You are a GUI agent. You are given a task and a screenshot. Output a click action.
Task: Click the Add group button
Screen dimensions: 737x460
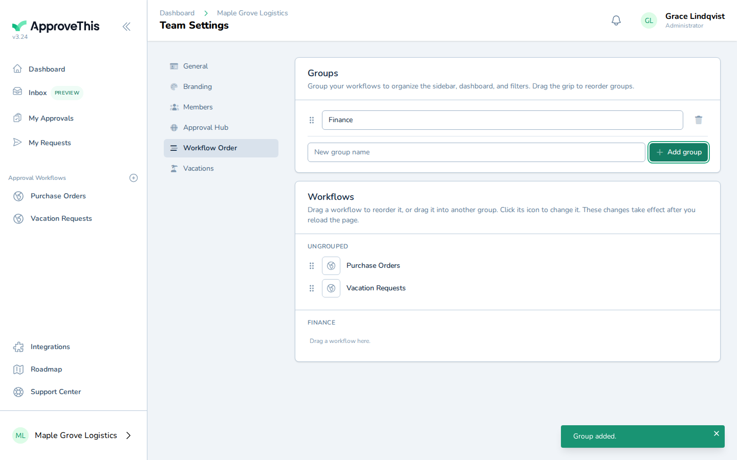(679, 152)
